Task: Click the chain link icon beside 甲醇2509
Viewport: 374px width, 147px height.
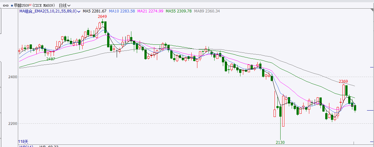Action: tap(5, 5)
